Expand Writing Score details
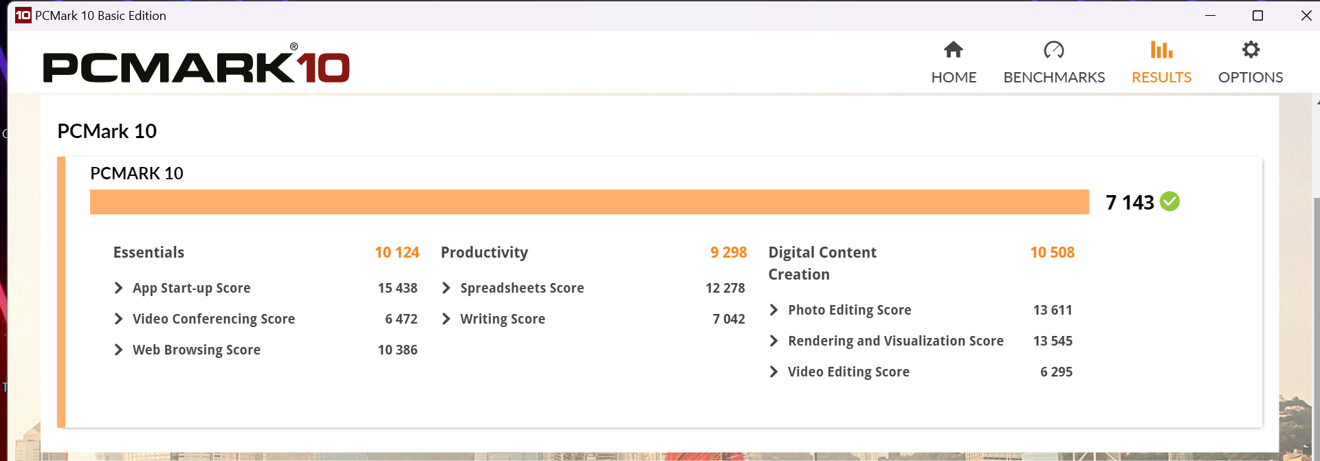The height and width of the screenshot is (461, 1320). tap(446, 319)
